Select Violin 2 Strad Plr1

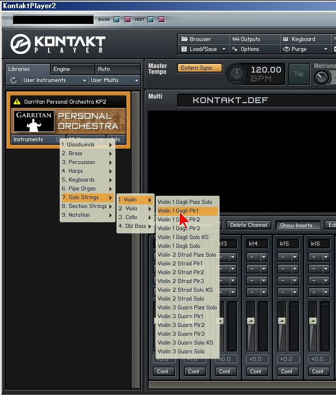click(x=187, y=264)
